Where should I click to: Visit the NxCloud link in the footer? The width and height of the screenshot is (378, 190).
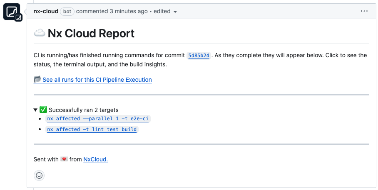(96, 159)
